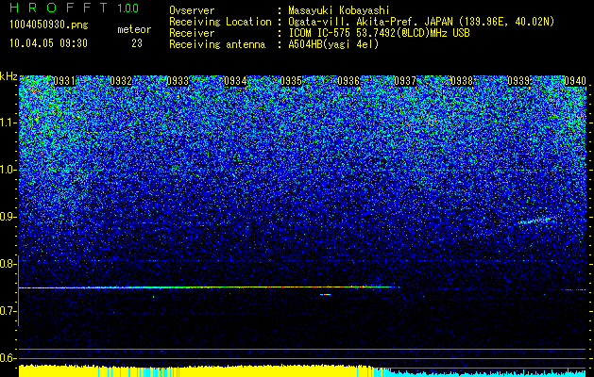Image resolution: width=594 pixels, height=377 pixels.
Task: Click the 0935 time marker
Action: tap(291, 81)
